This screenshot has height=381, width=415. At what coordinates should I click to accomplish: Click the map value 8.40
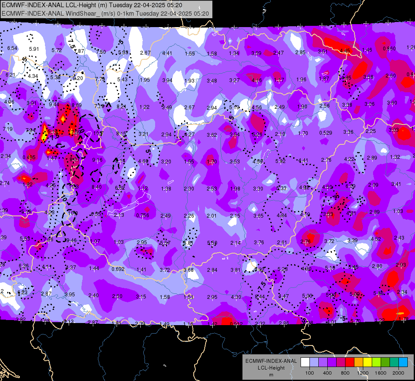click(x=97, y=187)
